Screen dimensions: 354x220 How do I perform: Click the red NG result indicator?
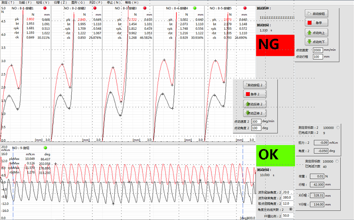[x=275, y=45]
